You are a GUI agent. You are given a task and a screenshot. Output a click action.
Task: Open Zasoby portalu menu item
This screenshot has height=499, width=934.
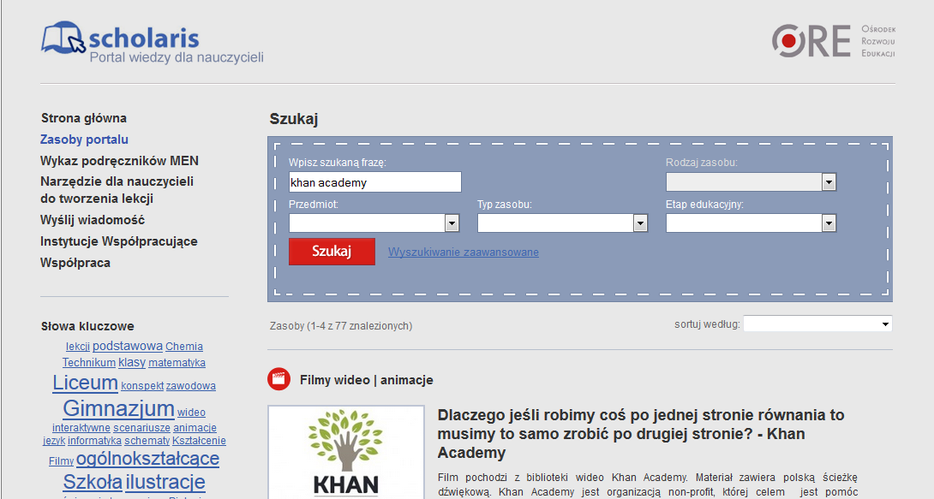coord(84,140)
